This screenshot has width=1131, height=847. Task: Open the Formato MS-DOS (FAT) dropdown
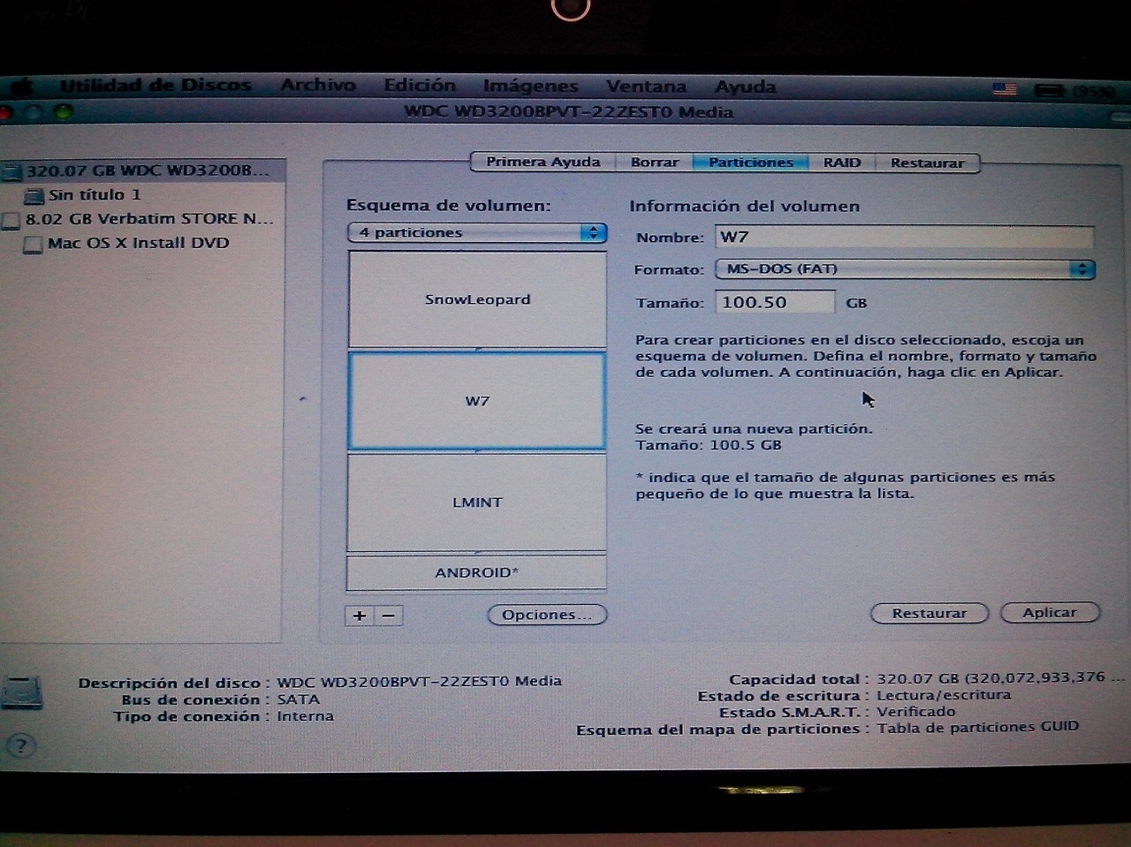tap(905, 269)
